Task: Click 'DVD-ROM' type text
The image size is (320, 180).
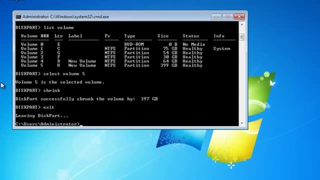Action: point(134,44)
